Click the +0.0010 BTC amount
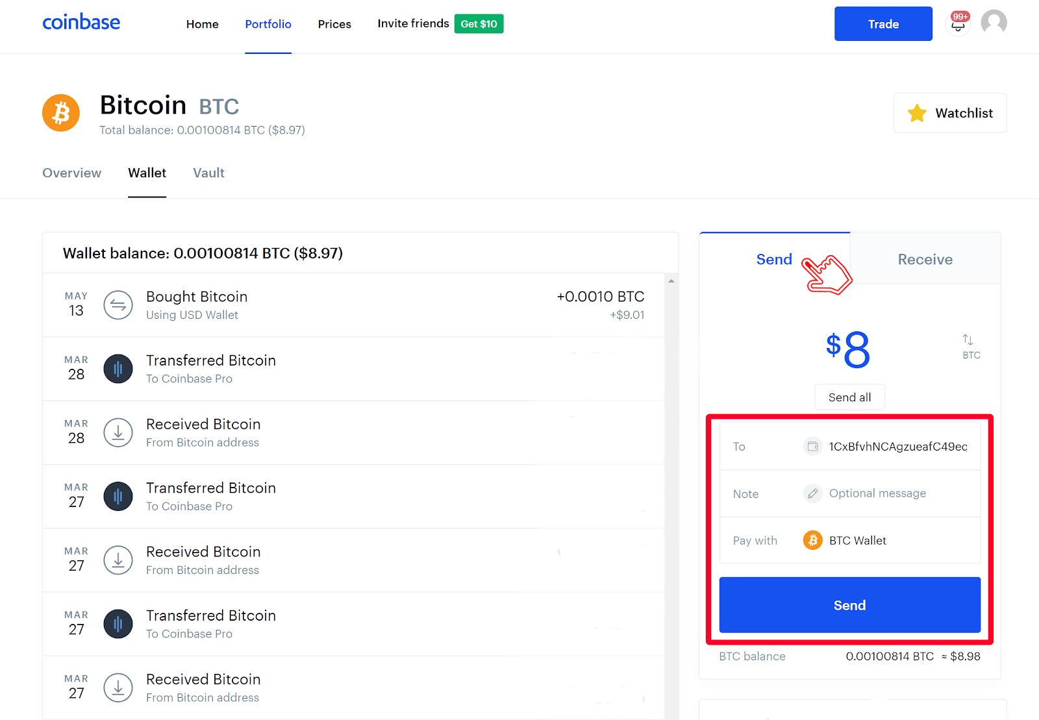The height and width of the screenshot is (720, 1039). pos(601,297)
